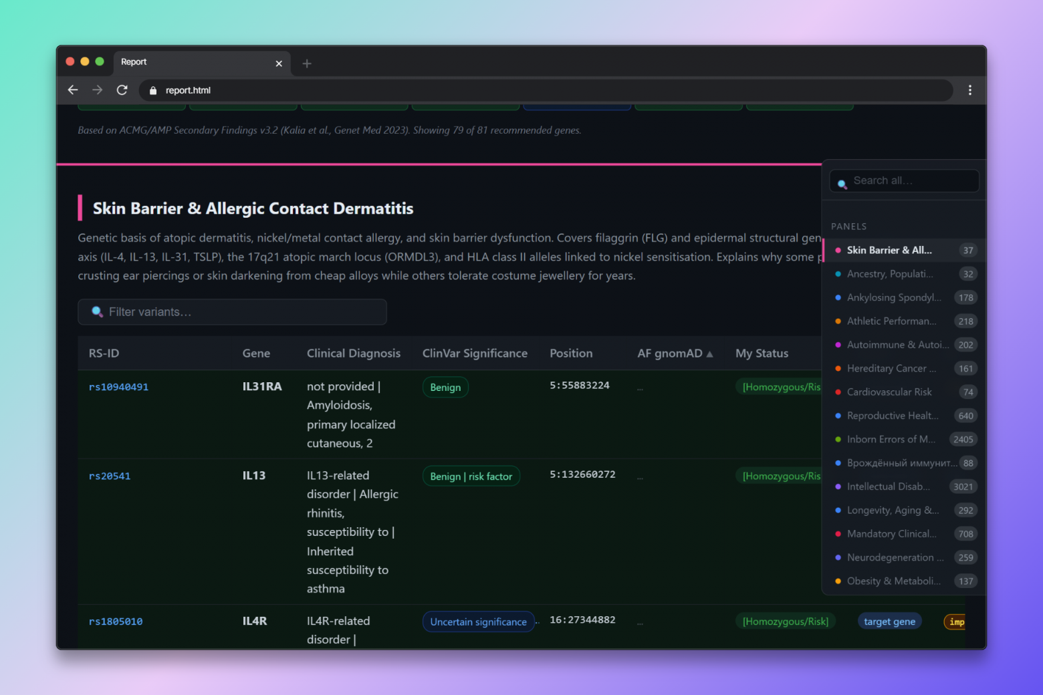
Task: Sort by Position column header
Action: pos(571,354)
